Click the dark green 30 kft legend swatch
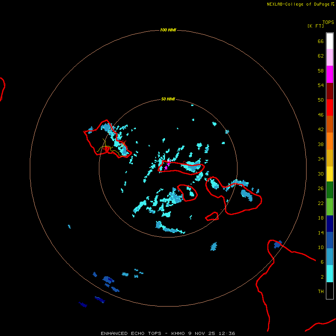Screen dimensions: 336x336 coord(330,190)
